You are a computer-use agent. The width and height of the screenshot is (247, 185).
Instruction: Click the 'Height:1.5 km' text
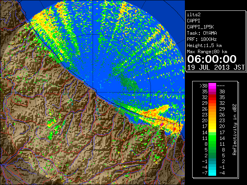point(204,45)
